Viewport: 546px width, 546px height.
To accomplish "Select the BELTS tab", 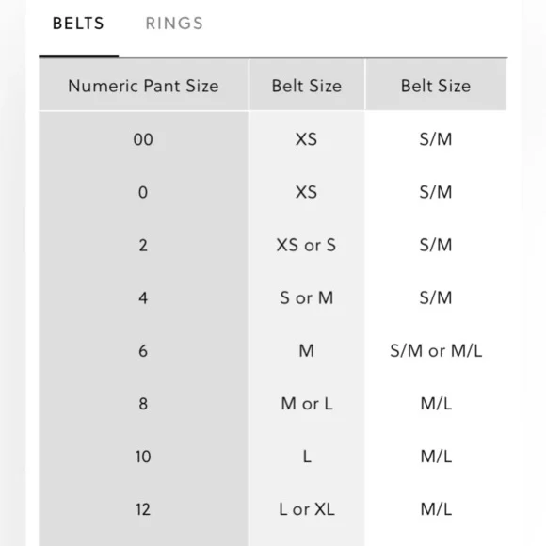I will tap(78, 24).
